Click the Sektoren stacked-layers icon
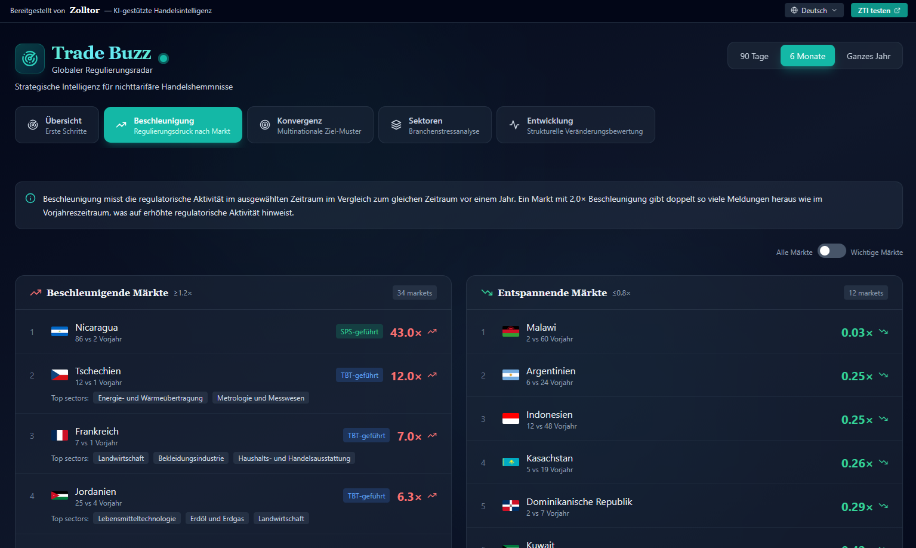Viewport: 916px width, 548px height. coord(395,124)
